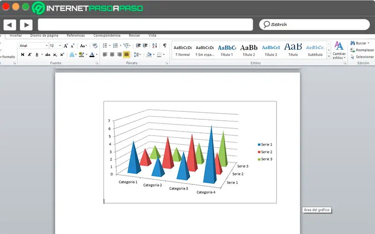Open the Aa change case dropdown
The width and height of the screenshot is (375, 234).
83,45
